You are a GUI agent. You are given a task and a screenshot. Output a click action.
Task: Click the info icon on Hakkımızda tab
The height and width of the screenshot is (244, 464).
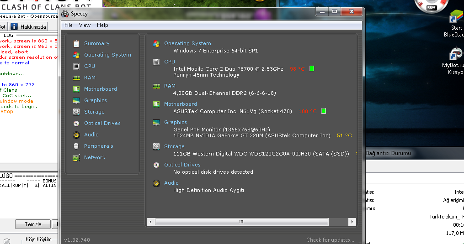click(14, 26)
